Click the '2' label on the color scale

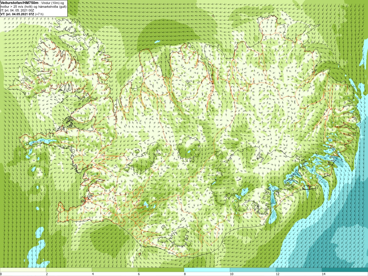click(x=47, y=274)
